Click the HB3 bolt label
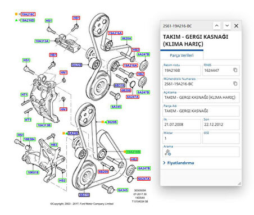254x215 pixels. click(x=54, y=145)
